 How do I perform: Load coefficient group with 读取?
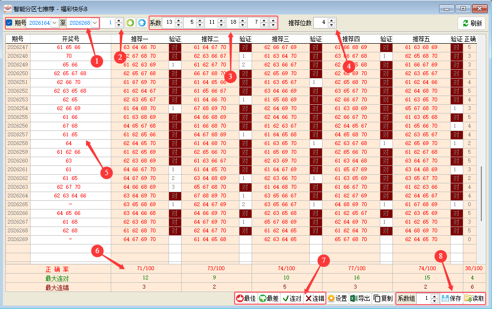(474, 298)
